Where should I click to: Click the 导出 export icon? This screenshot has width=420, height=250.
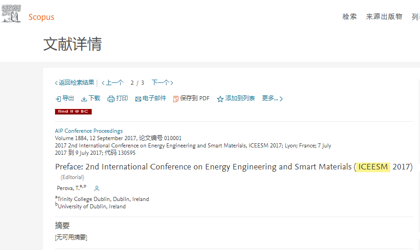[x=58, y=99]
